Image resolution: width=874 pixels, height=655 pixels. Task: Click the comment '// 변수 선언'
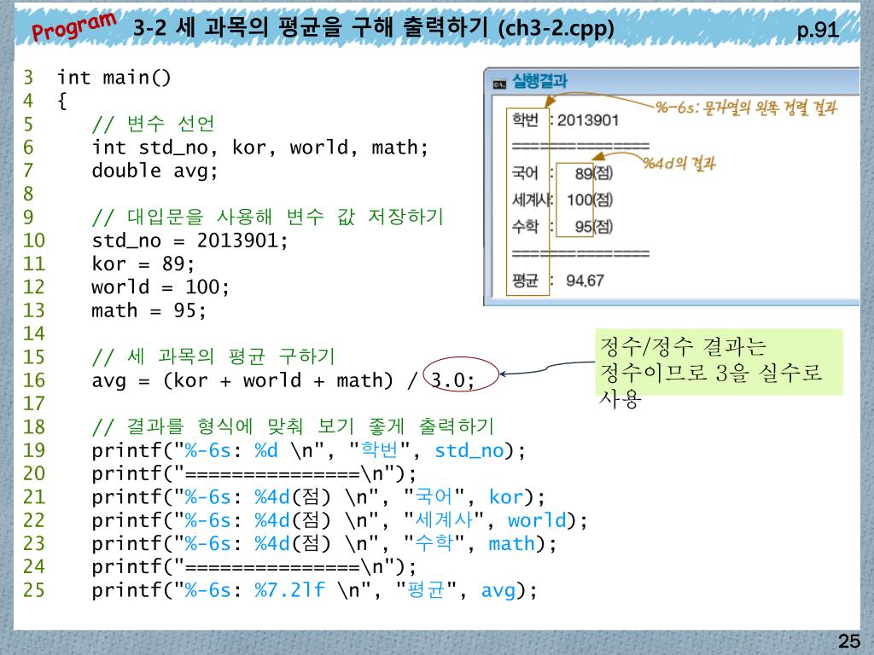tap(154, 123)
